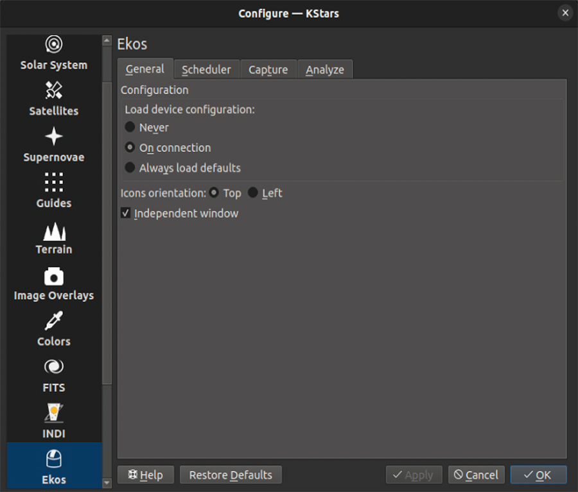Switch to the Analyze tab
578x492 pixels.
coord(325,69)
